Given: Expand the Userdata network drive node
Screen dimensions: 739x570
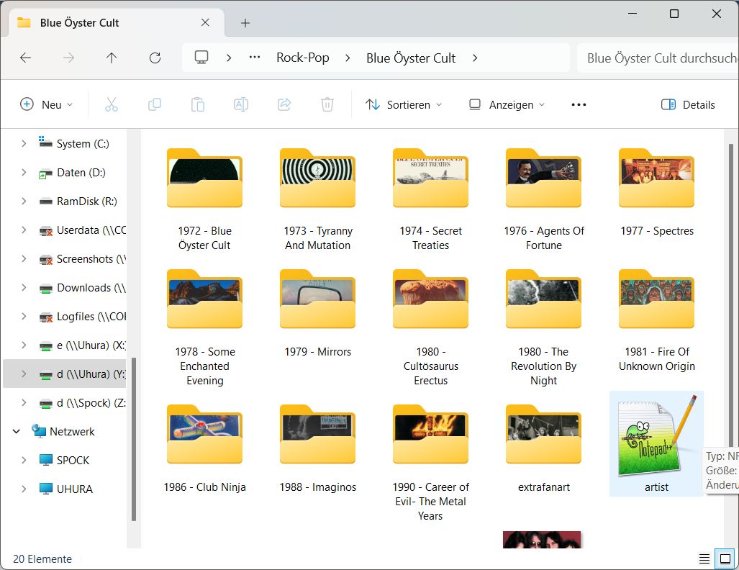Looking at the screenshot, I should click(24, 230).
